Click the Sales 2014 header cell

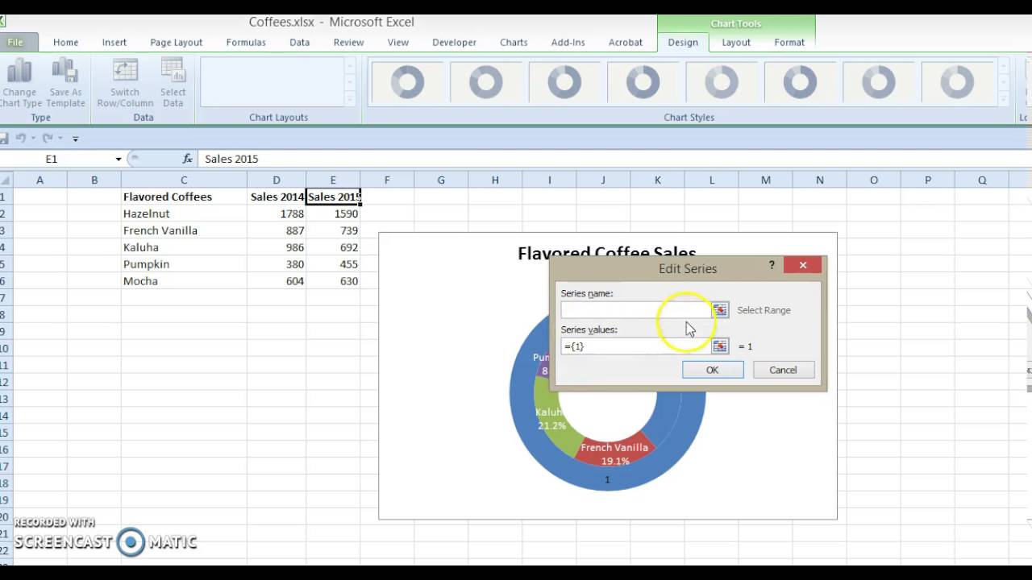point(277,197)
